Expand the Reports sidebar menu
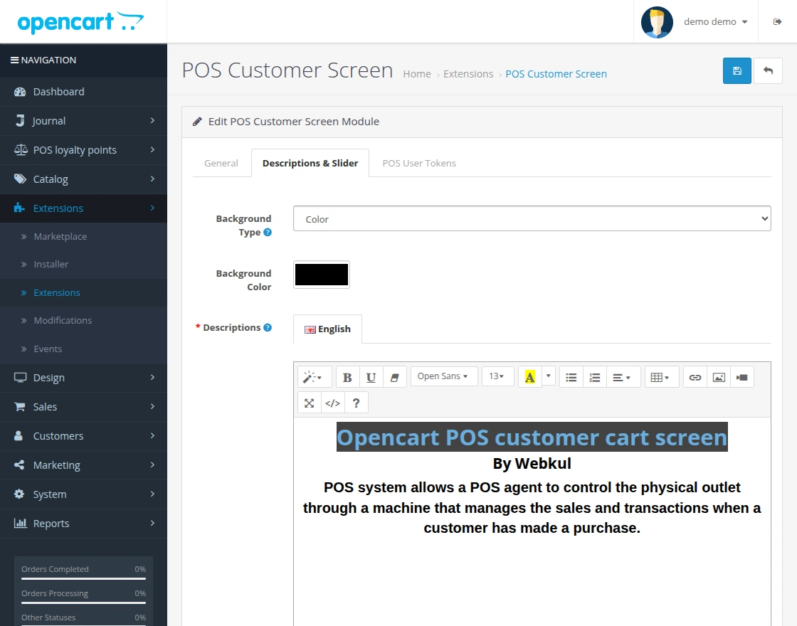The image size is (797, 626). click(x=83, y=524)
